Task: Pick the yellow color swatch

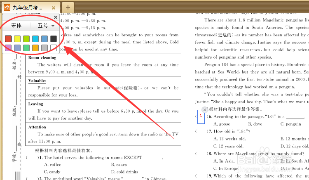Action: tap(17, 39)
